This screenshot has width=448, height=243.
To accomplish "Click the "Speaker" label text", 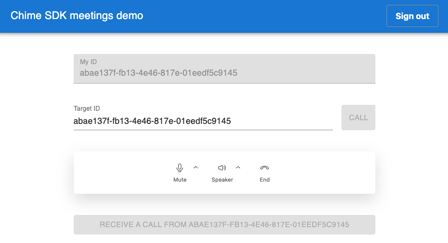I will point(222,179).
